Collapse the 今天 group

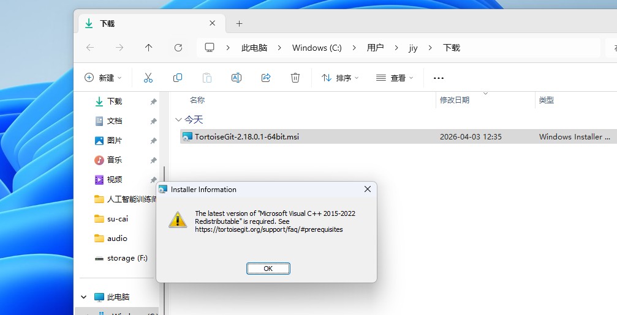coord(178,119)
